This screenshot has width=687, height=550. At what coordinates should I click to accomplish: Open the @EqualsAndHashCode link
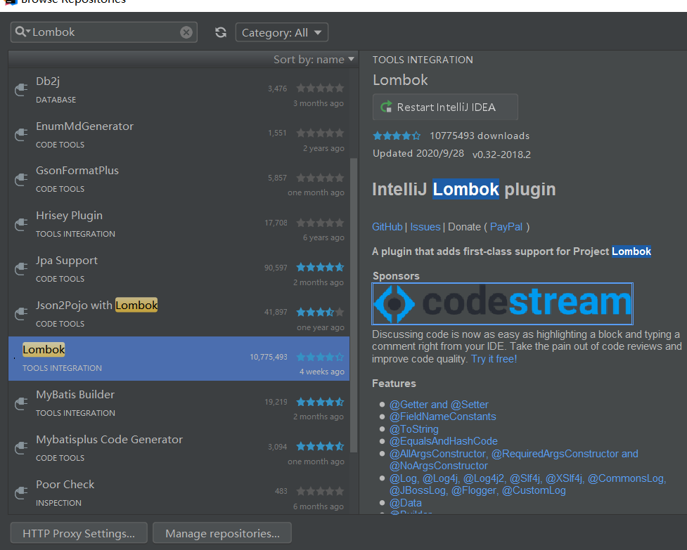pos(444,441)
